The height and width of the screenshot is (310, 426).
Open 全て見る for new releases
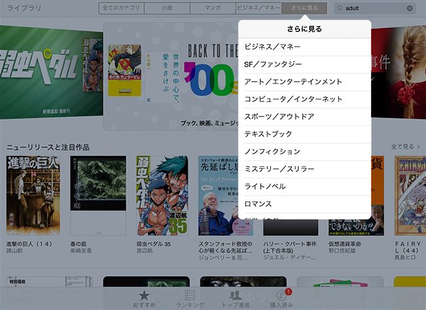tap(405, 146)
